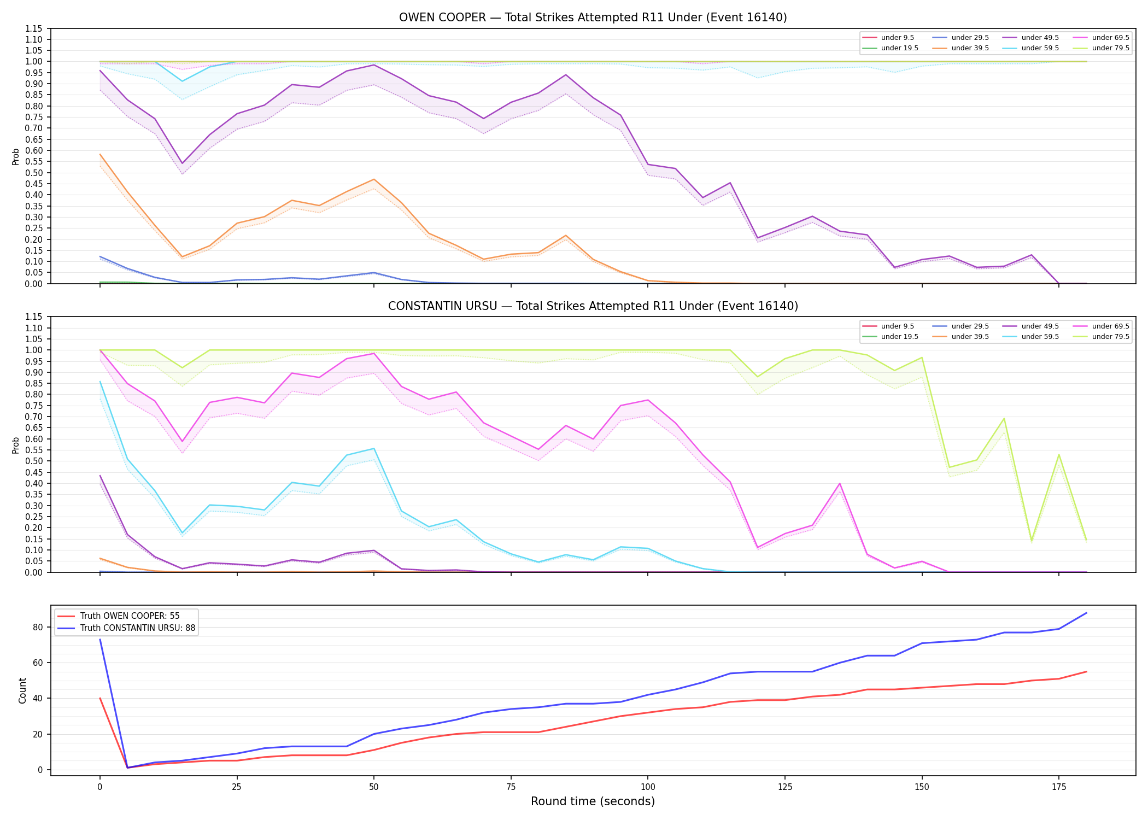Click 'under 59.5' legend entry in Constantin Ursu chart
The image size is (1148, 820).
[1030, 337]
